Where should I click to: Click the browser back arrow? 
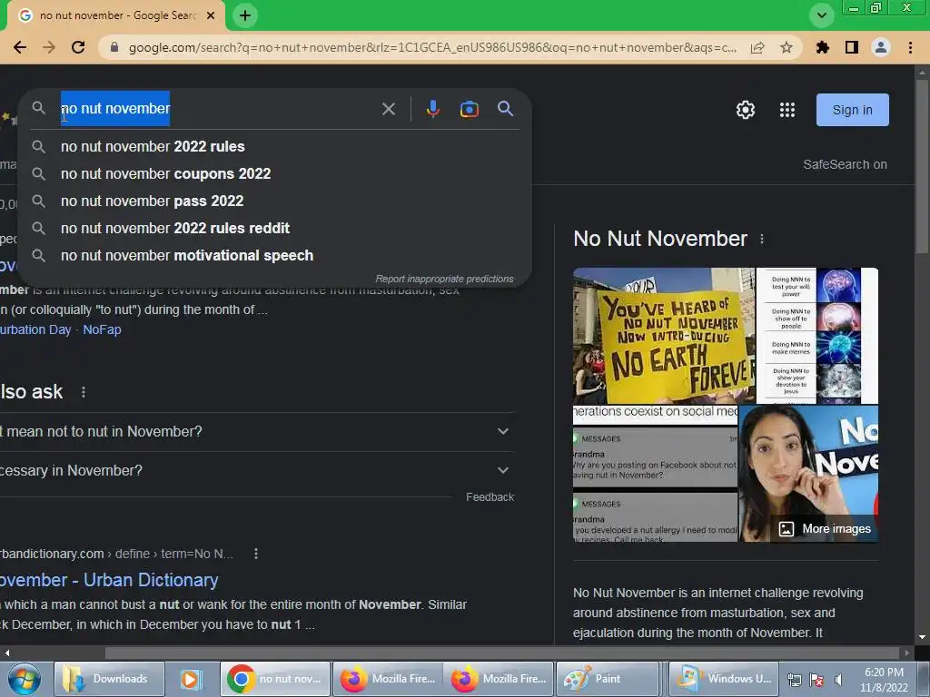pyautogui.click(x=20, y=47)
